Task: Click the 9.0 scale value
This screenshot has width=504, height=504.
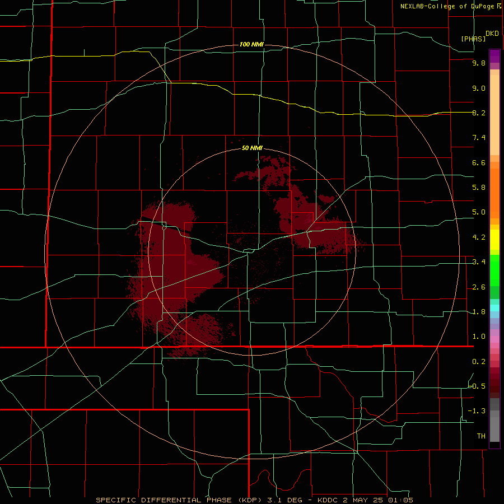Action: 479,88
